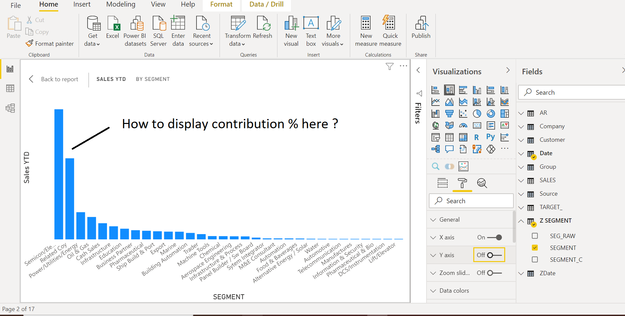The image size is (625, 316).
Task: Open the Format paint roller tab
Action: click(462, 183)
